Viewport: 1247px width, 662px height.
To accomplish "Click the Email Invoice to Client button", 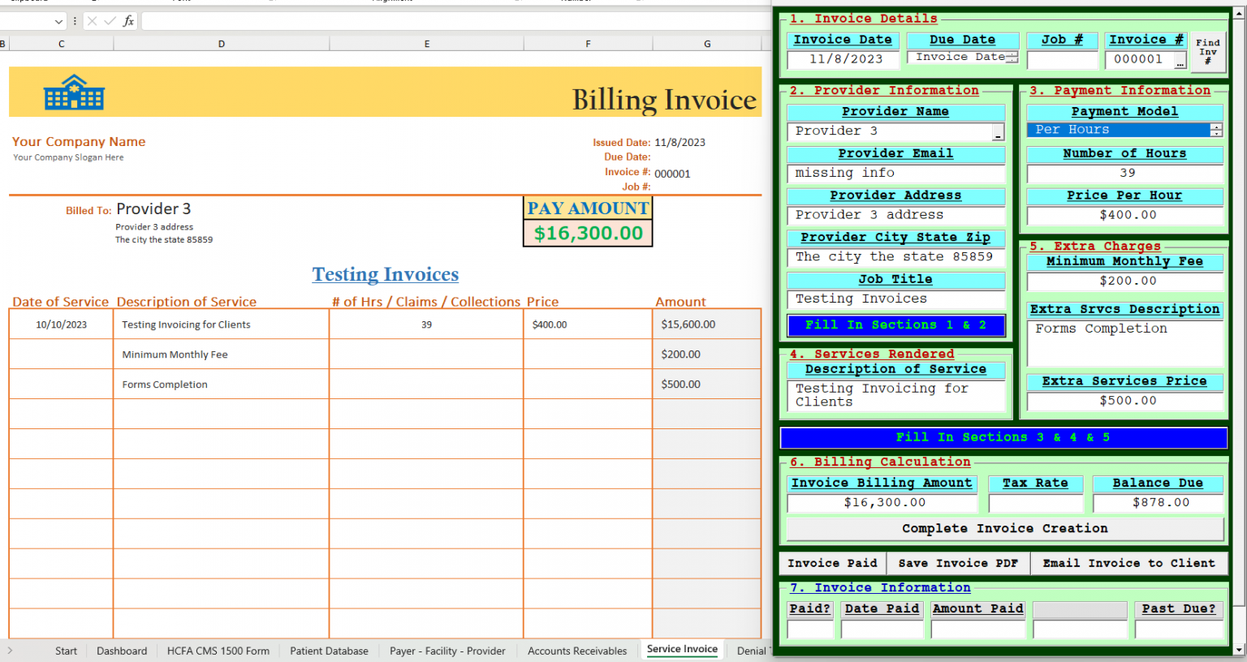I will 1128,563.
